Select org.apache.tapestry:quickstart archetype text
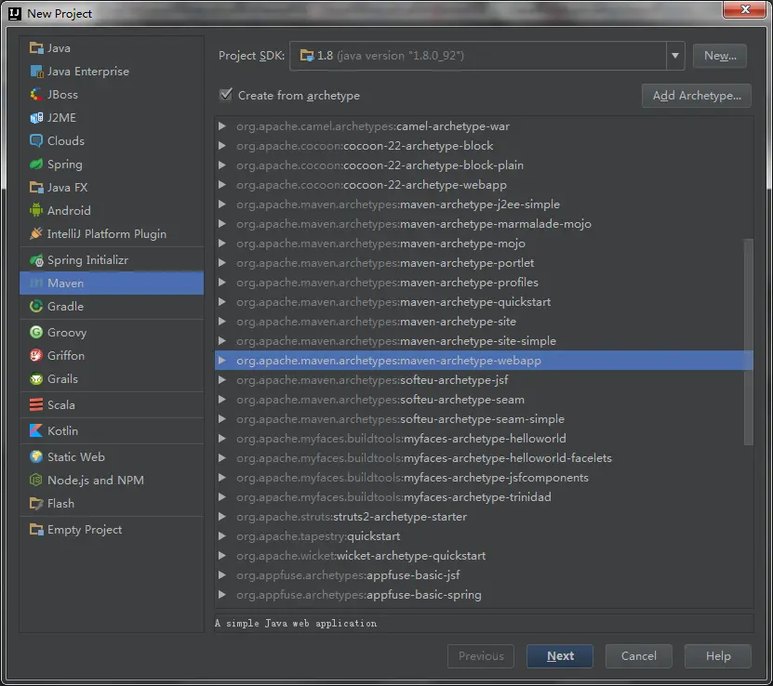Screen dimensions: 773x686 318,535
